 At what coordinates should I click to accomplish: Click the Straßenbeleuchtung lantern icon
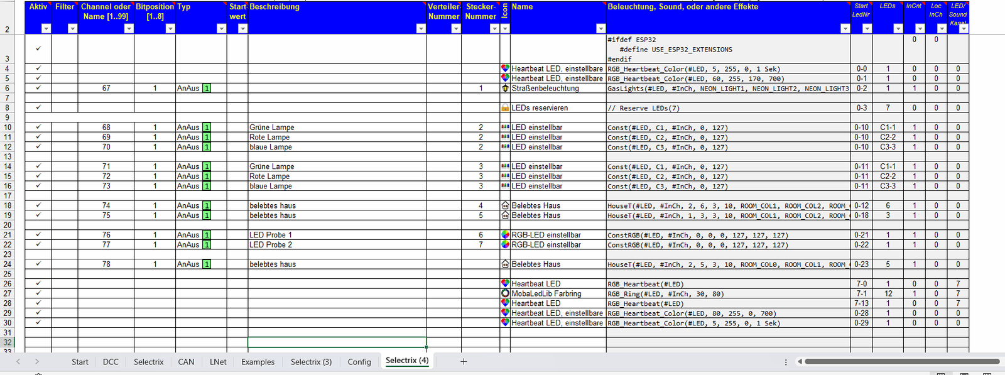505,89
